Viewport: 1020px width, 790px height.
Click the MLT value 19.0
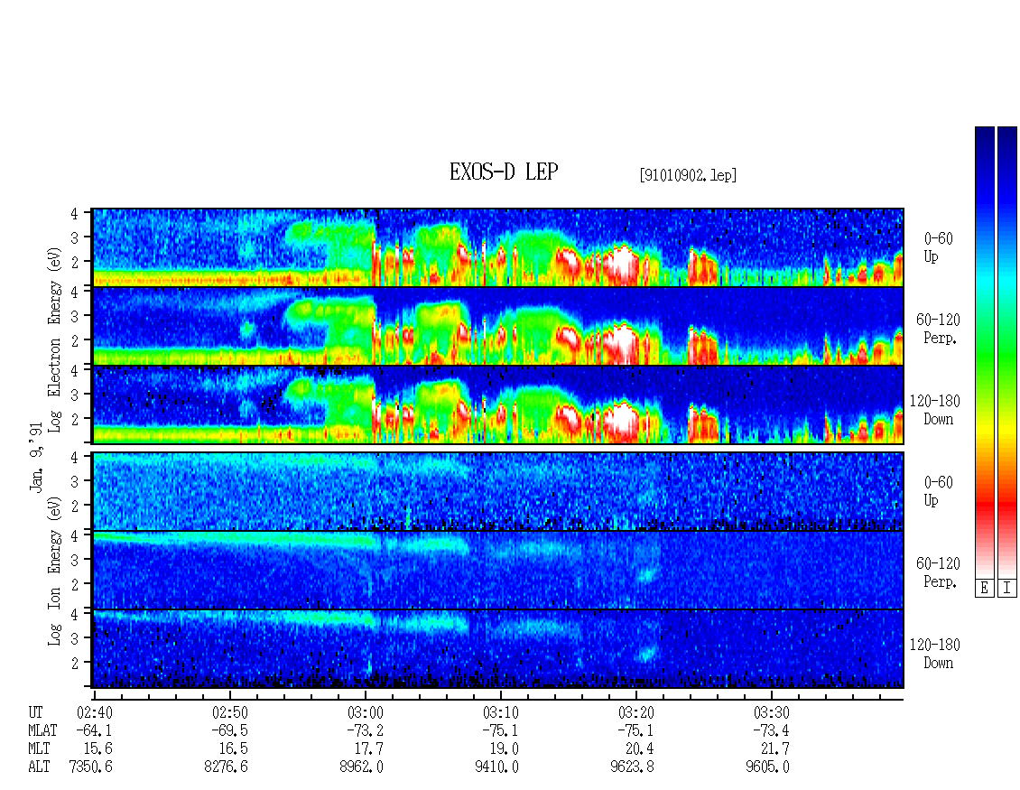504,749
